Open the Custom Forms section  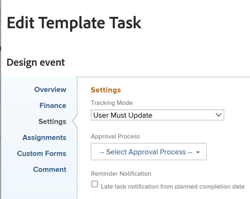(42, 153)
